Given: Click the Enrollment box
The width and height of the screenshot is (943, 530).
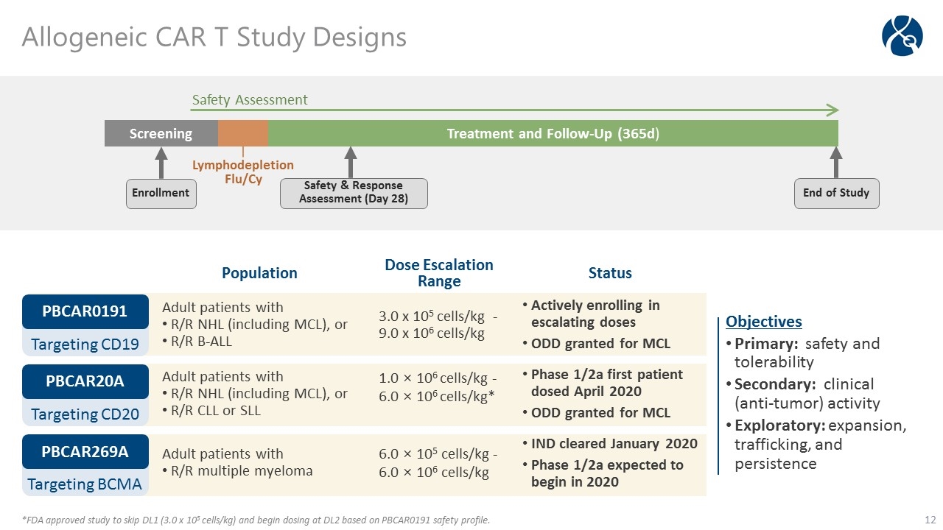Looking at the screenshot, I should tap(161, 193).
